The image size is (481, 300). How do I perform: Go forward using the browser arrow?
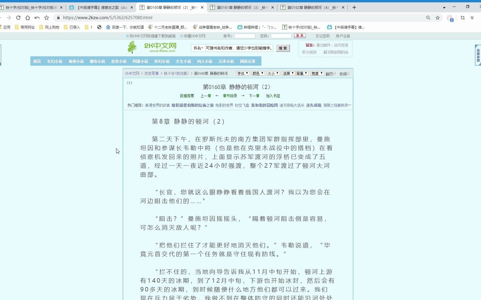coord(9,18)
